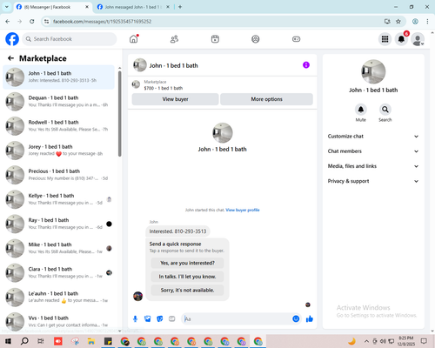
Task: Click bookmark star in address bar
Action: (398, 21)
